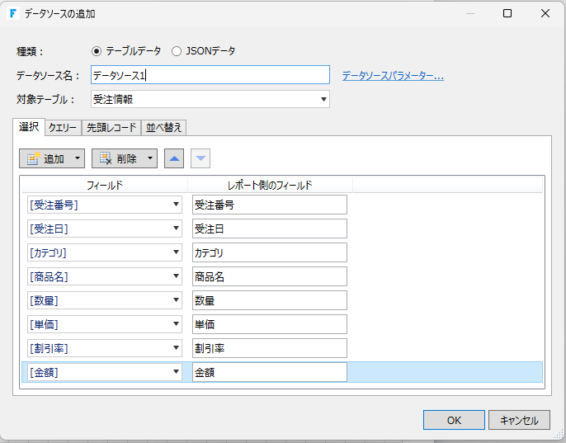Screen dimensions: 566x443
Task: Click the データソース名 text input field
Action: [x=210, y=76]
